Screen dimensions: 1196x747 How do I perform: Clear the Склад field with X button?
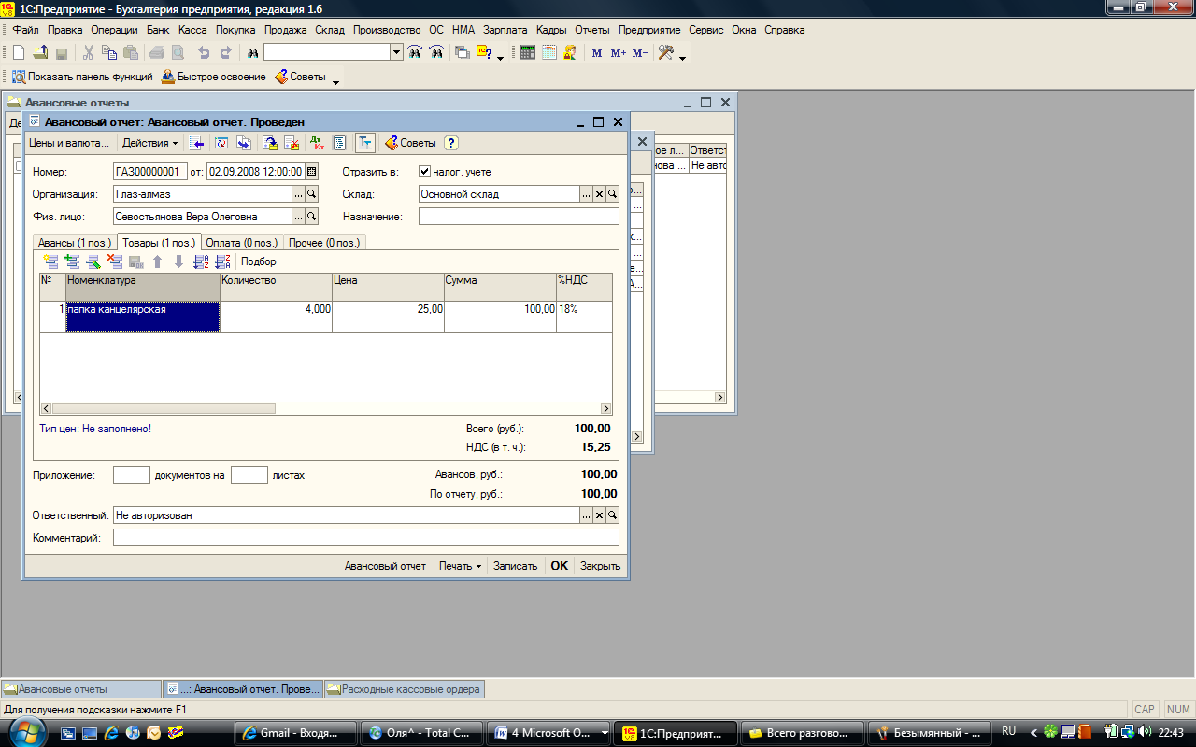pyautogui.click(x=600, y=194)
